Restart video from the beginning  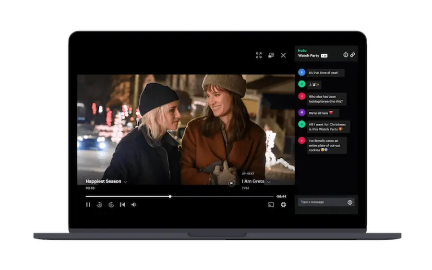click(122, 204)
